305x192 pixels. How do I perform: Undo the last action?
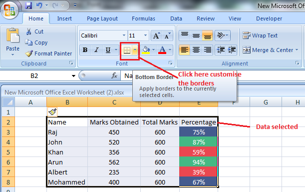39,5
